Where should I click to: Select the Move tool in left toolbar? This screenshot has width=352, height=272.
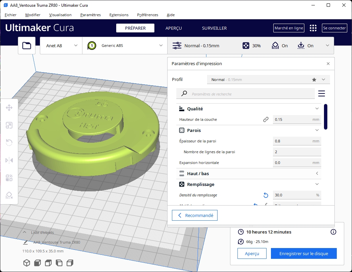point(9,108)
